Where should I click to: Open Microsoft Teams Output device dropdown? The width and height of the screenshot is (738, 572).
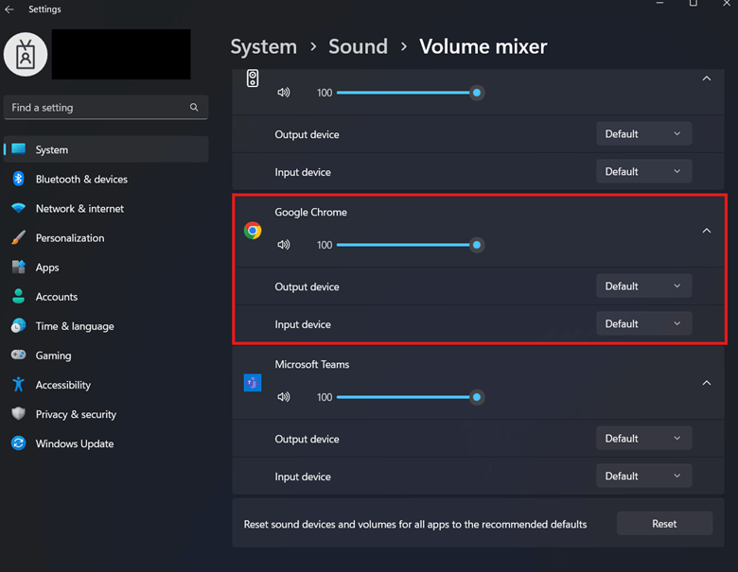[643, 439]
